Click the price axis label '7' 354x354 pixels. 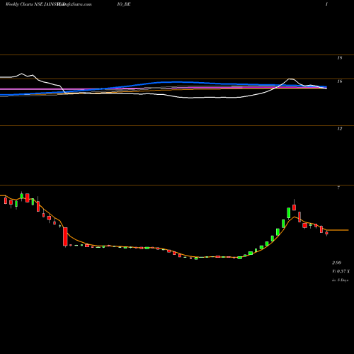pyautogui.click(x=338, y=188)
